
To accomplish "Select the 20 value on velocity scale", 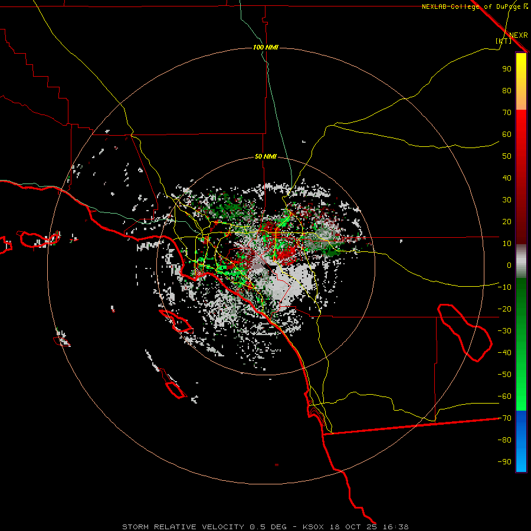I will 507,222.
